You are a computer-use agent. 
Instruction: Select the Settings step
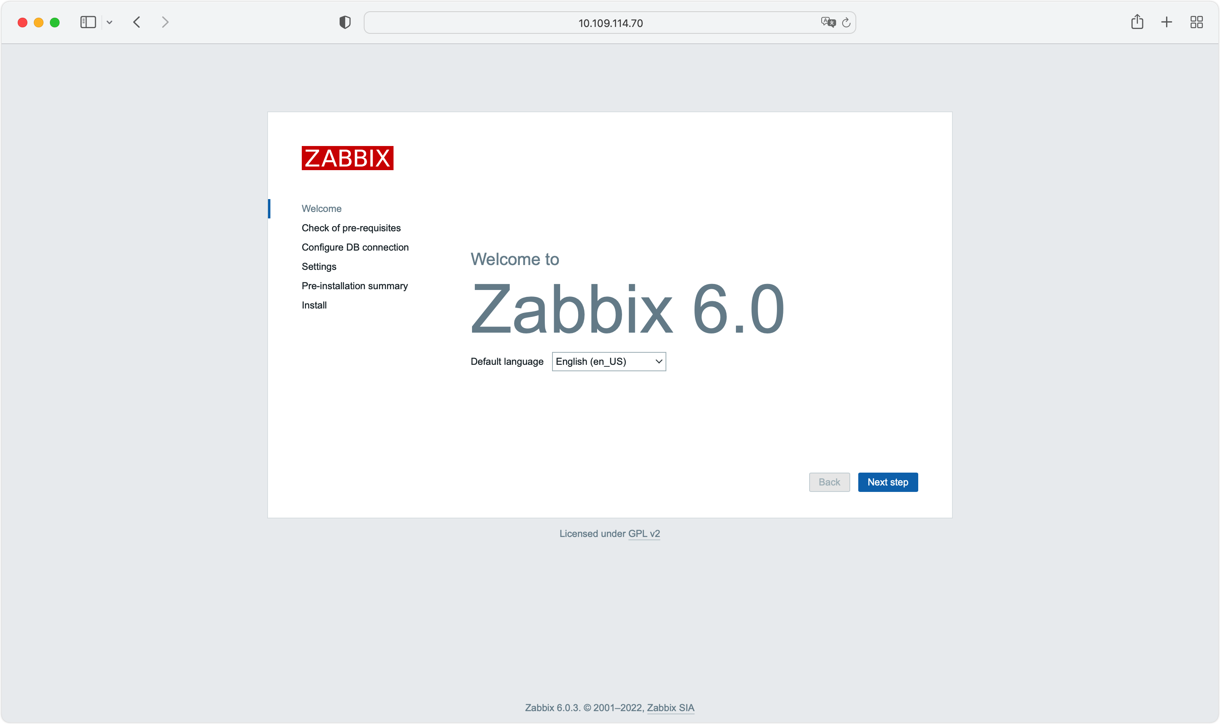tap(319, 267)
